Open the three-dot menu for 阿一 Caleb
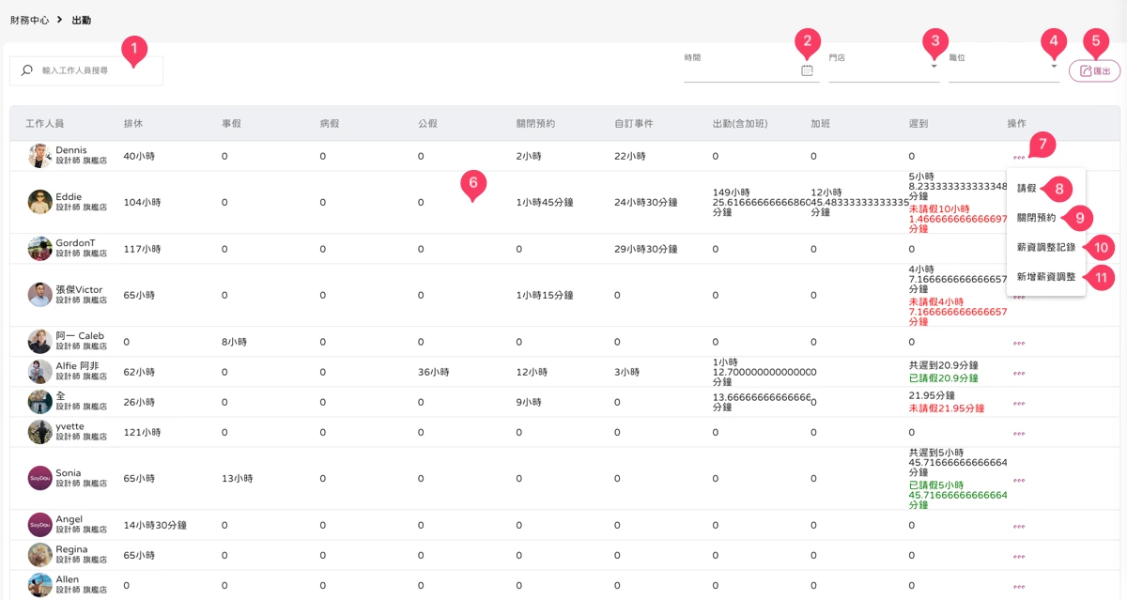Viewport: 1127px width, 600px height. tap(1018, 343)
